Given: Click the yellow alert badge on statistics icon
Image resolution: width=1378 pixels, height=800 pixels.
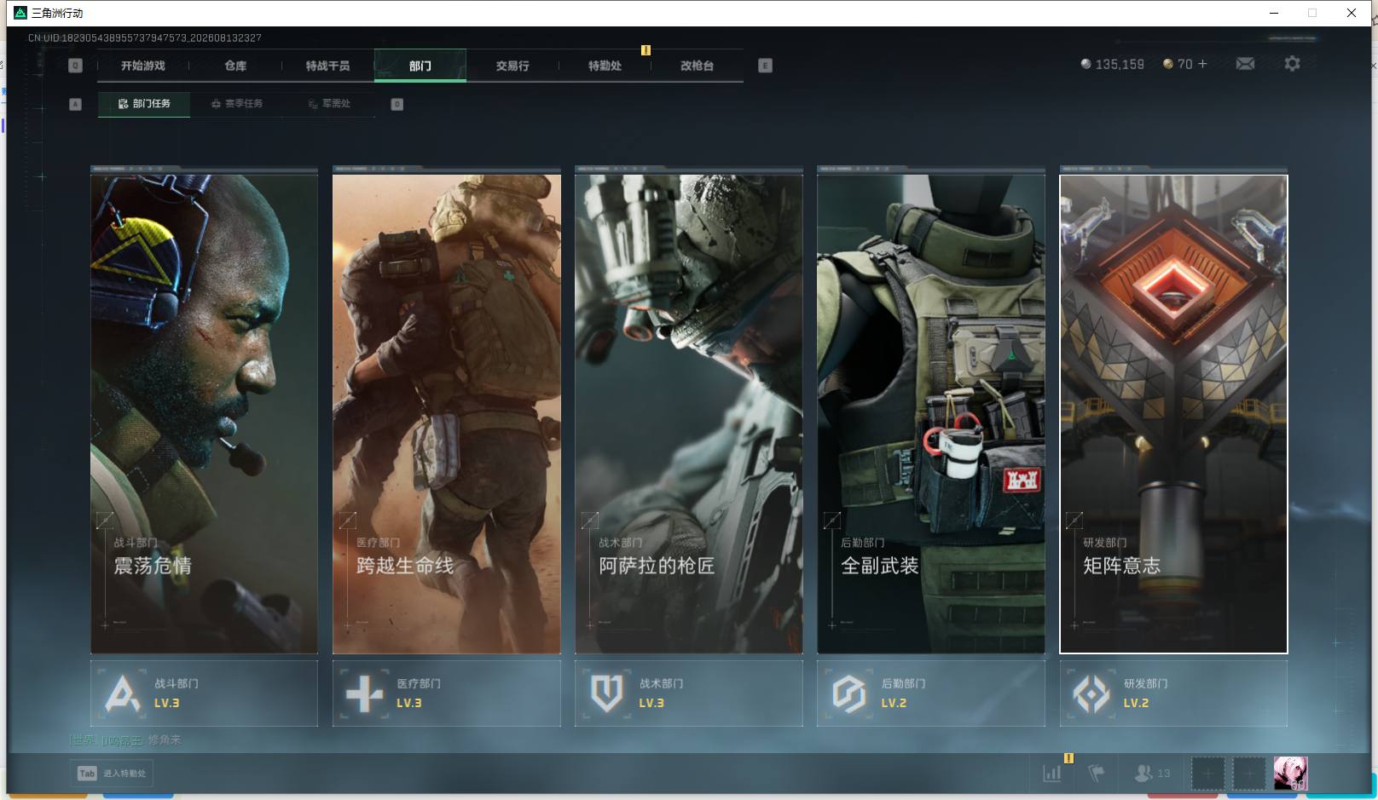Looking at the screenshot, I should [1068, 758].
